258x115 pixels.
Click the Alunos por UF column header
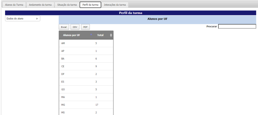72,35
